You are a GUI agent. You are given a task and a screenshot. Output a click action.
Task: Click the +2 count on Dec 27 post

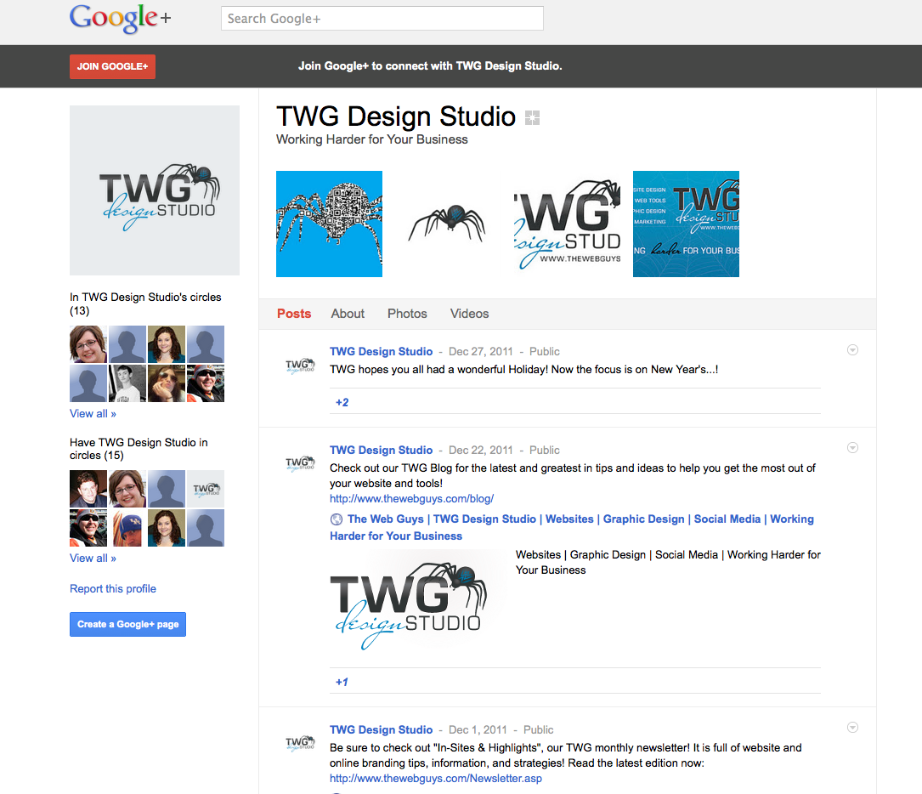click(x=342, y=402)
